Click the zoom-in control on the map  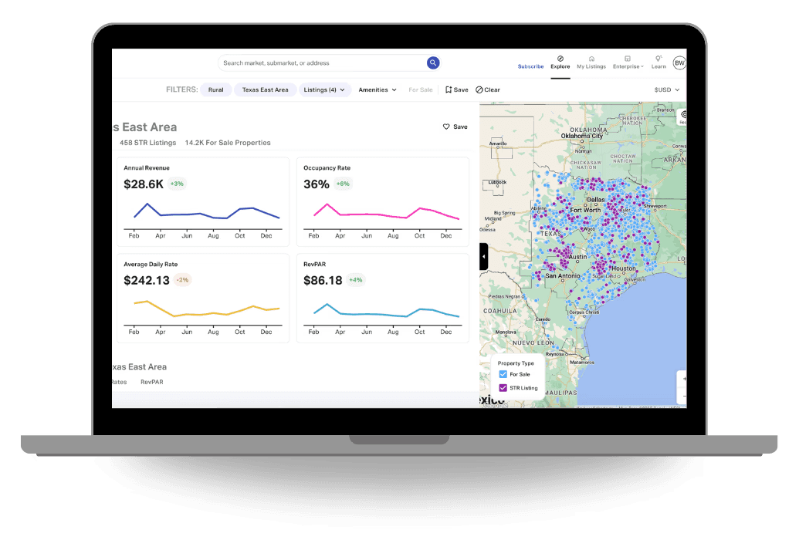[x=684, y=378]
